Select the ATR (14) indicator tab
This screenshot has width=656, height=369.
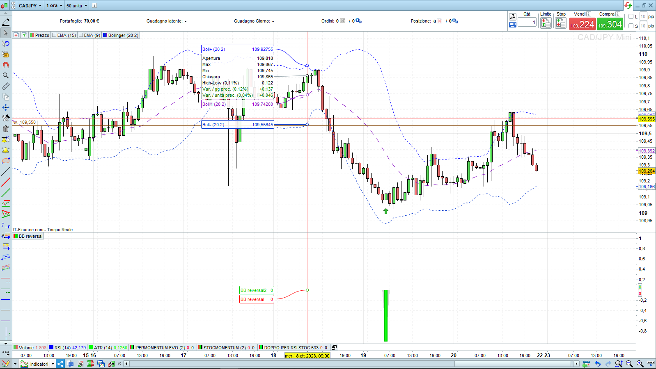click(108, 348)
